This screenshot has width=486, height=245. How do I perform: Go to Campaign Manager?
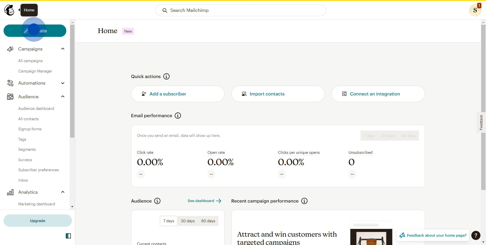click(35, 71)
